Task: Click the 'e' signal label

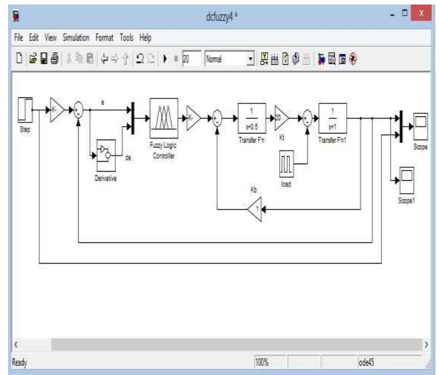Action: tap(103, 102)
